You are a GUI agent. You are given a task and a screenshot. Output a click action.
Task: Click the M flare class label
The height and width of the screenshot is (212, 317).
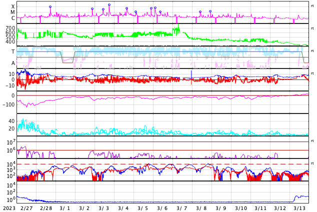(x=12, y=12)
